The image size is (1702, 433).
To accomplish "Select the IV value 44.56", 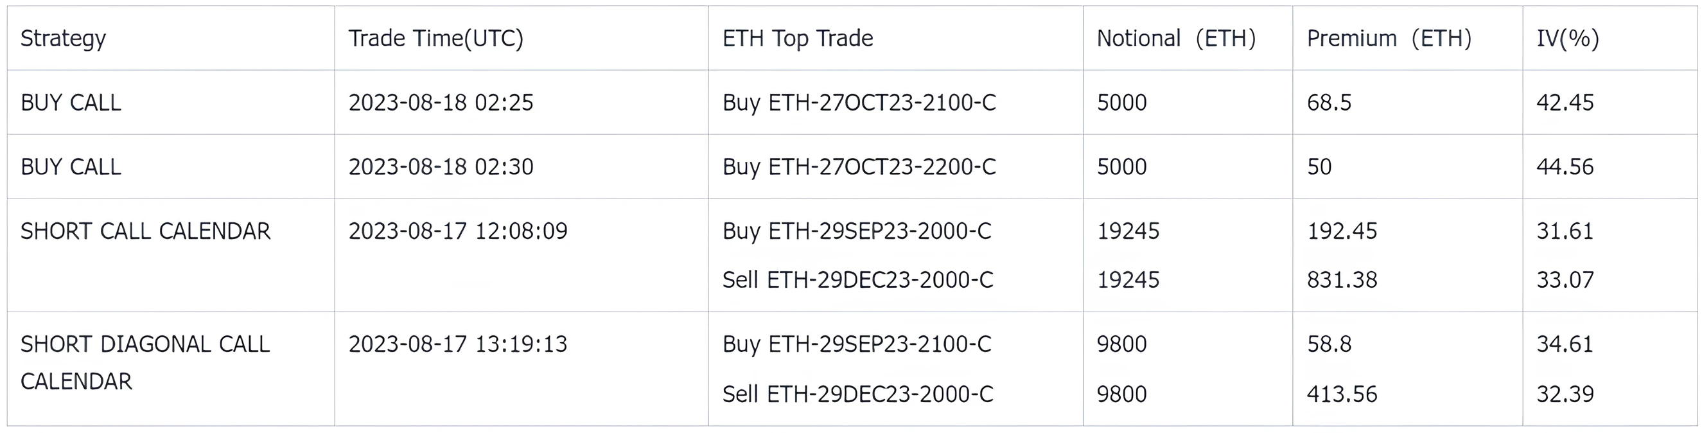I will [1565, 166].
